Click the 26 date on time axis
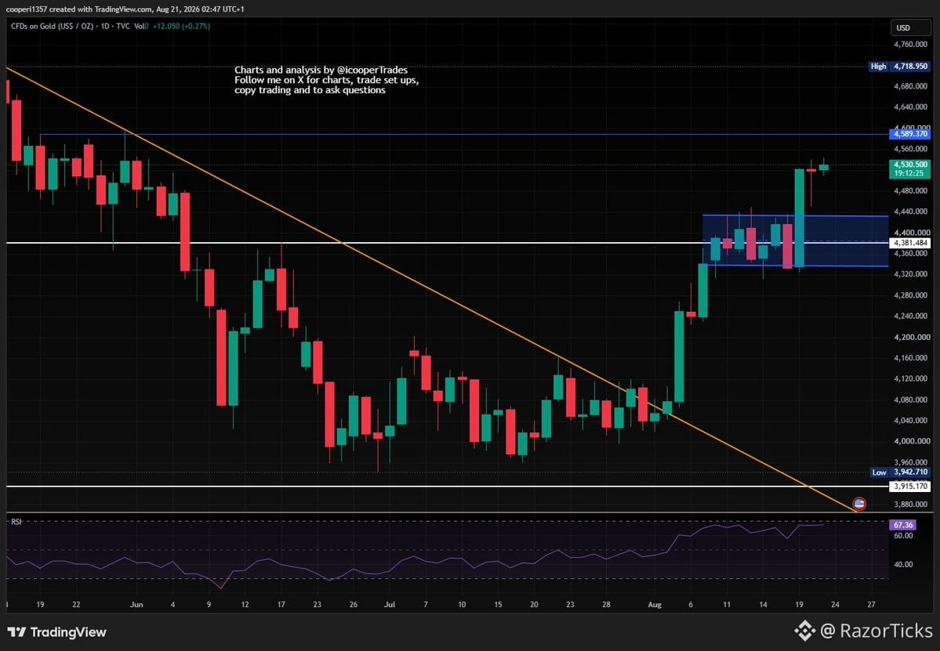The height and width of the screenshot is (651, 940). tap(353, 605)
